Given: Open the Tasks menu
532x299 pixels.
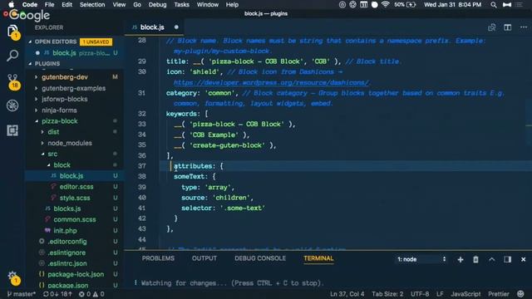Looking at the screenshot, I should coord(181,5).
